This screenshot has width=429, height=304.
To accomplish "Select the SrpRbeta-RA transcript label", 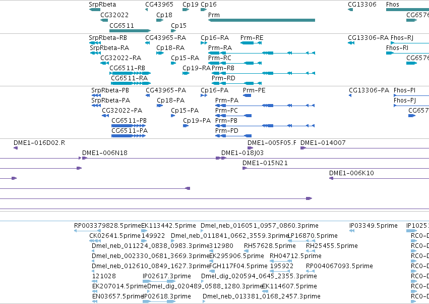I will coord(109,47).
